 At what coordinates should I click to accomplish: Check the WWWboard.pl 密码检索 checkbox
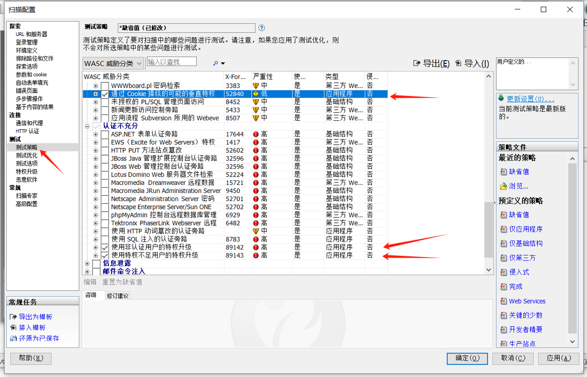(x=105, y=86)
